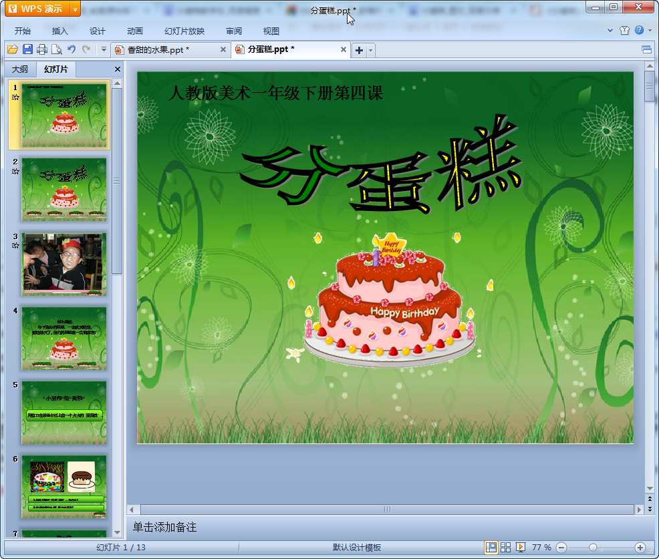This screenshot has height=559, width=659.
Task: Go to next slide double-arrow button
Action: point(650,509)
